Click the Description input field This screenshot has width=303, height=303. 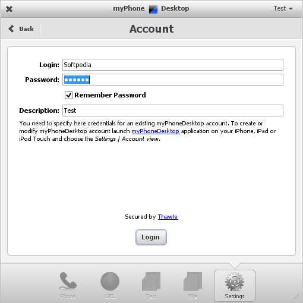173,111
